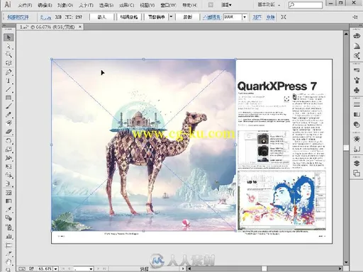The width and height of the screenshot is (363, 272).
Task: Open the Transparency panel icon
Action: [x=357, y=125]
